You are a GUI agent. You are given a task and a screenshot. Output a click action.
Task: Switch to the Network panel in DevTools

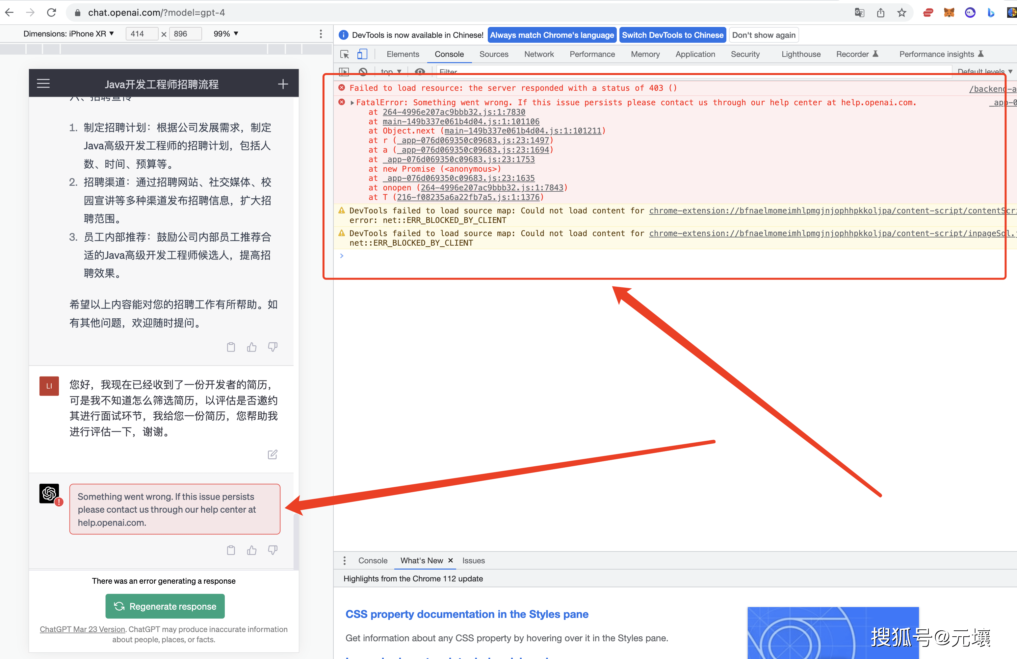click(x=539, y=54)
